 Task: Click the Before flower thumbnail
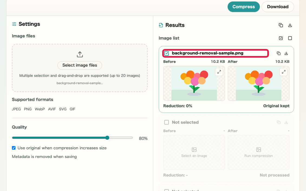tap(194, 83)
